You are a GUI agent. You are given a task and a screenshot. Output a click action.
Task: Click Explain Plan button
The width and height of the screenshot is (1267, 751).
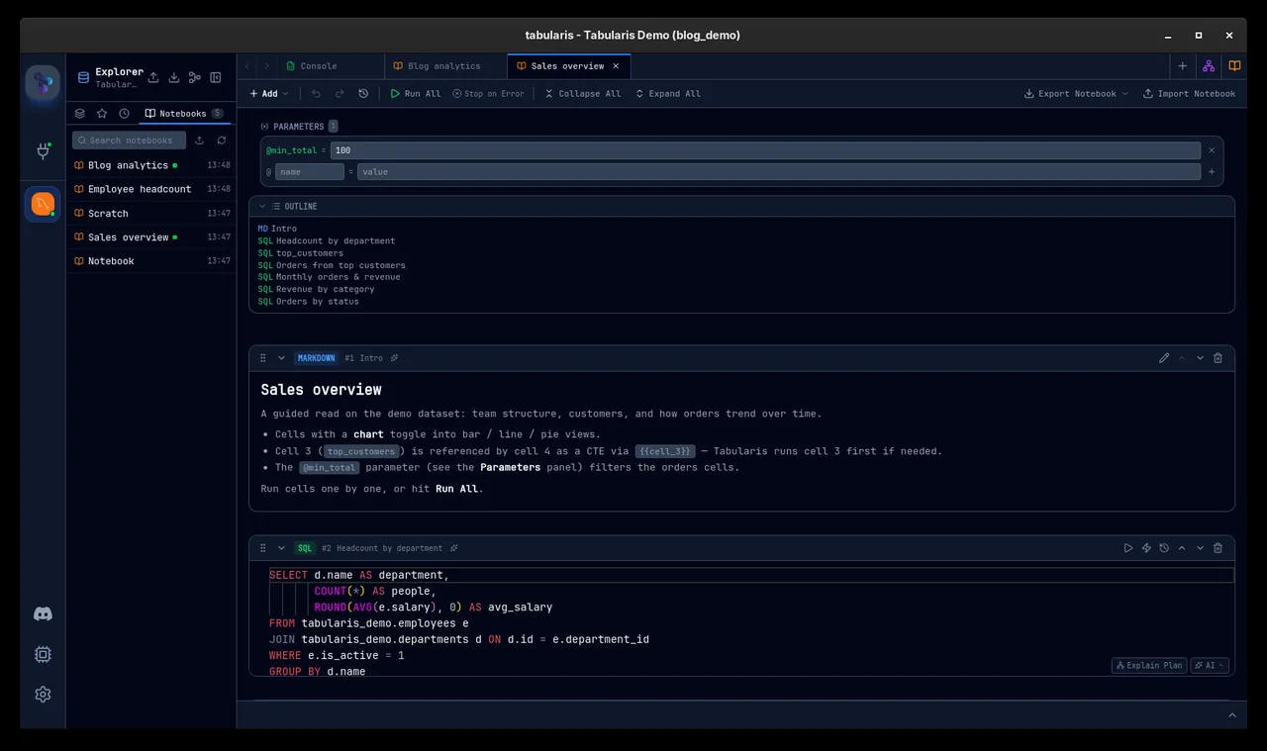point(1149,666)
